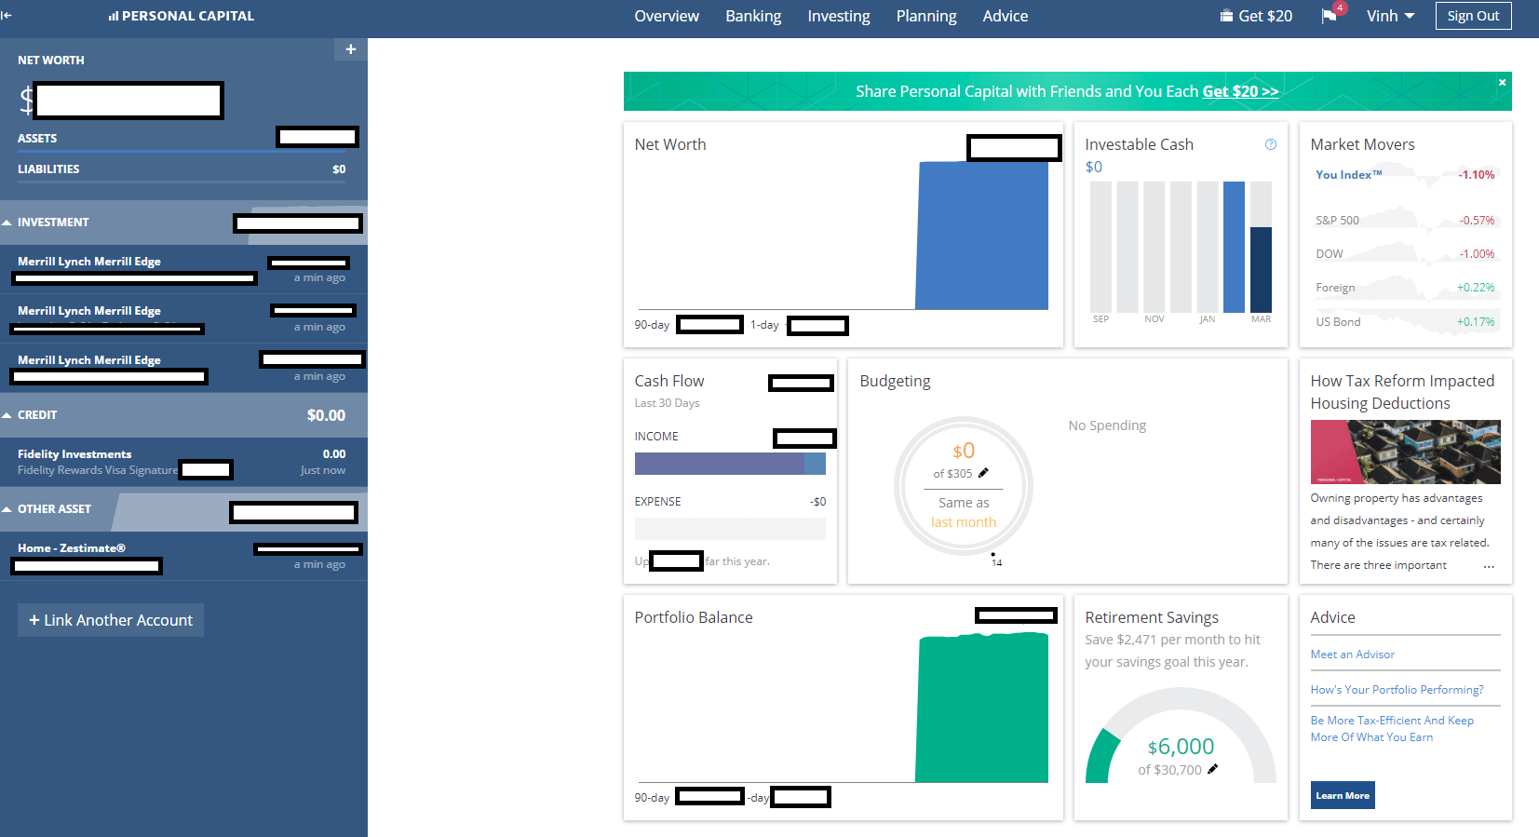The image size is (1539, 837).
Task: Click the S&P 500 row in Market Movers
Action: click(1405, 221)
